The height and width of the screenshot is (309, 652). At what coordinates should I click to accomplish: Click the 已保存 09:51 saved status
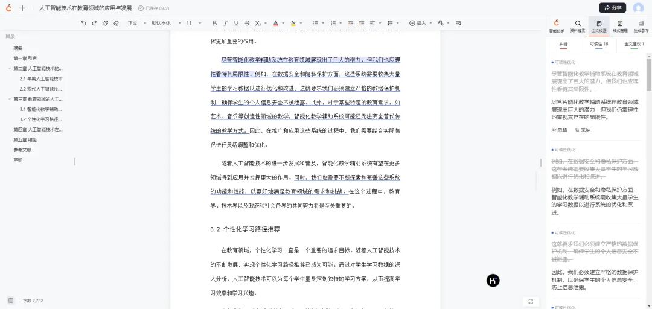[x=154, y=8]
